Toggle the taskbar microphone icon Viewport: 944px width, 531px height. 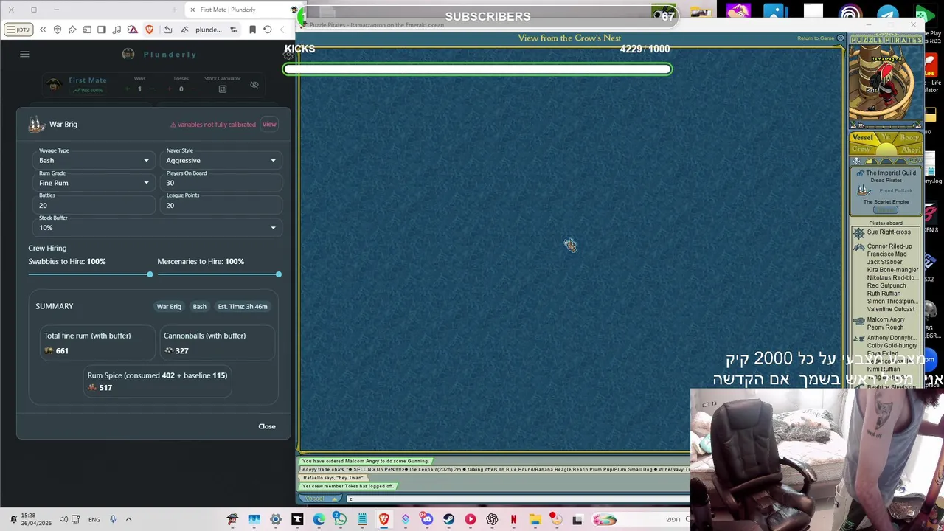pos(113,519)
